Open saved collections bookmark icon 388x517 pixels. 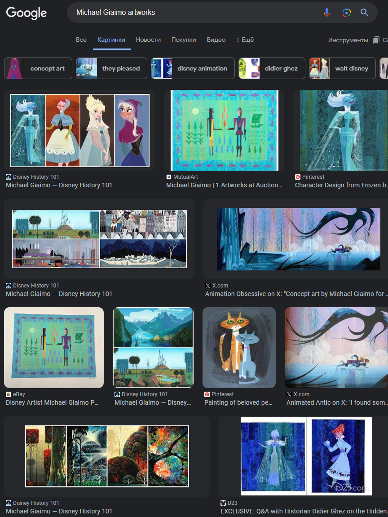(376, 40)
